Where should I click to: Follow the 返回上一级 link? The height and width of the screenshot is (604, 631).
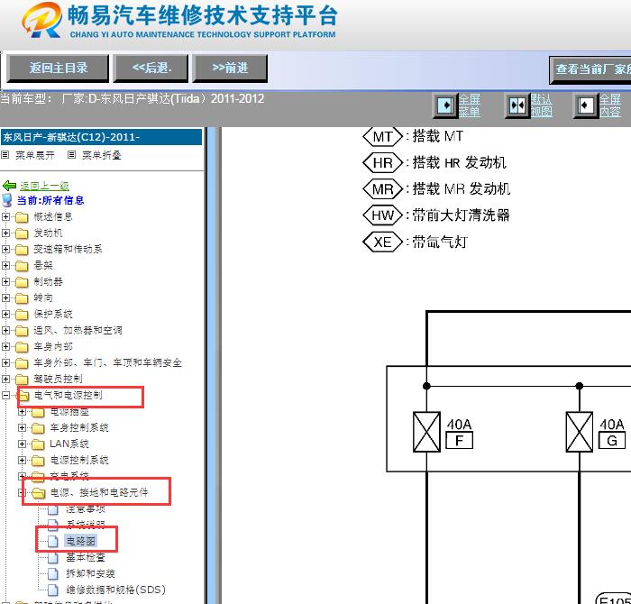44,186
